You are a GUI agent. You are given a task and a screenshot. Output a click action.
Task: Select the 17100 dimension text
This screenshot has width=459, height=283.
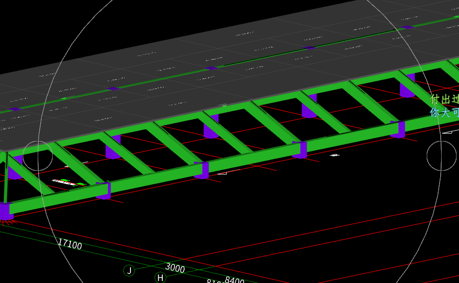(x=69, y=244)
